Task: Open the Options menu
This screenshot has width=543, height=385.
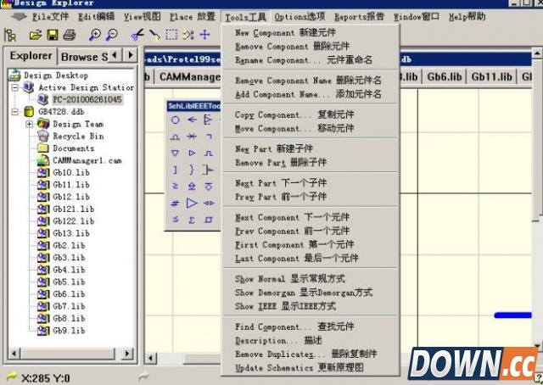Action: (x=299, y=16)
